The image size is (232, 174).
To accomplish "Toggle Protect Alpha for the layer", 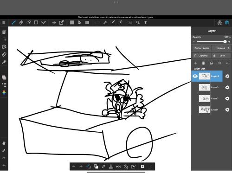I will (x=202, y=48).
